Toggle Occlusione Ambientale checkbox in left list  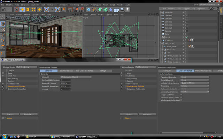[3, 89]
